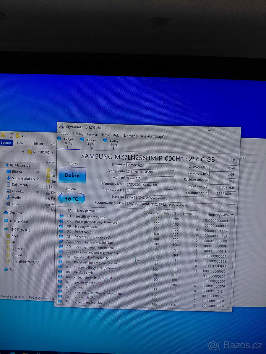This screenshot has width=266, height=354.
Task: Go up one folder level arrow
Action: (23, 153)
